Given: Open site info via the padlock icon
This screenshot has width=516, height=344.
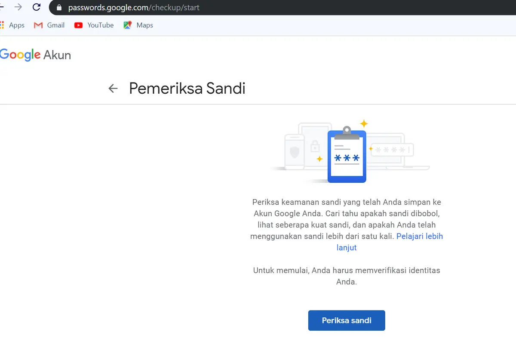Looking at the screenshot, I should click(59, 7).
